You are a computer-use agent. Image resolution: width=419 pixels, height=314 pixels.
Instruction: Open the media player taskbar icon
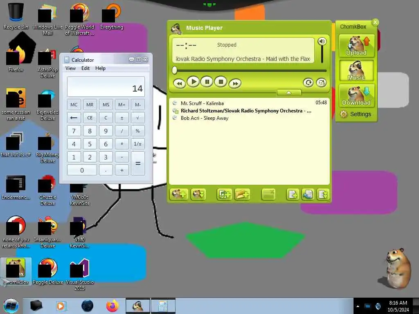tap(61, 306)
